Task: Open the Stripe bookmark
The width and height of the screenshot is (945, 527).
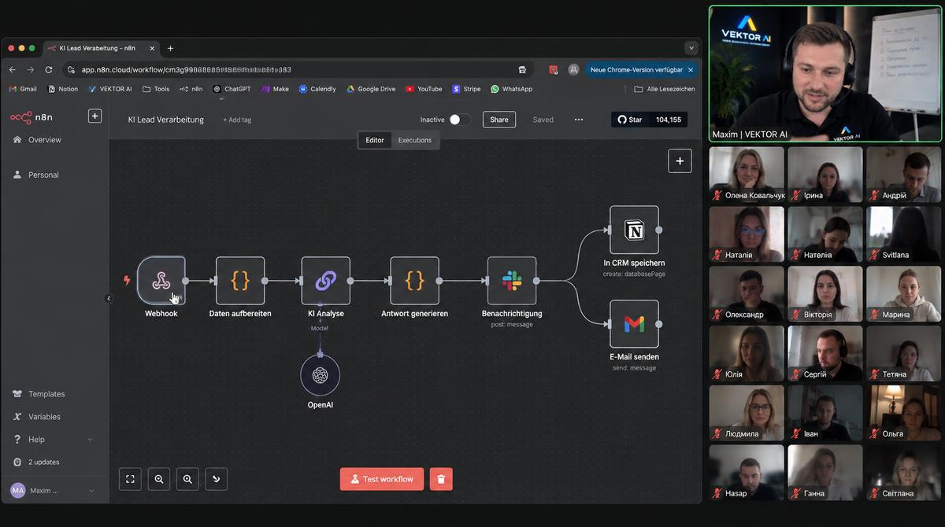Action: 466,89
